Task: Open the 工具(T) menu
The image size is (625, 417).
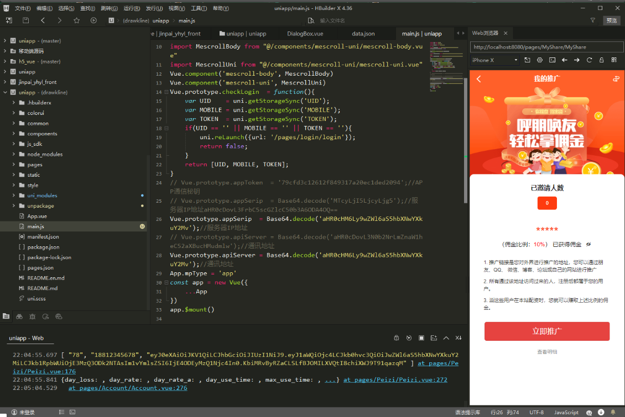Action: click(x=199, y=8)
